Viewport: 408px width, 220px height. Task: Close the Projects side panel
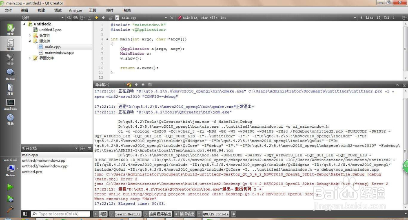tap(89, 18)
